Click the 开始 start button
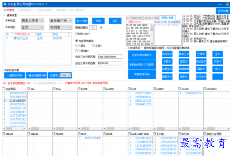 98,21
